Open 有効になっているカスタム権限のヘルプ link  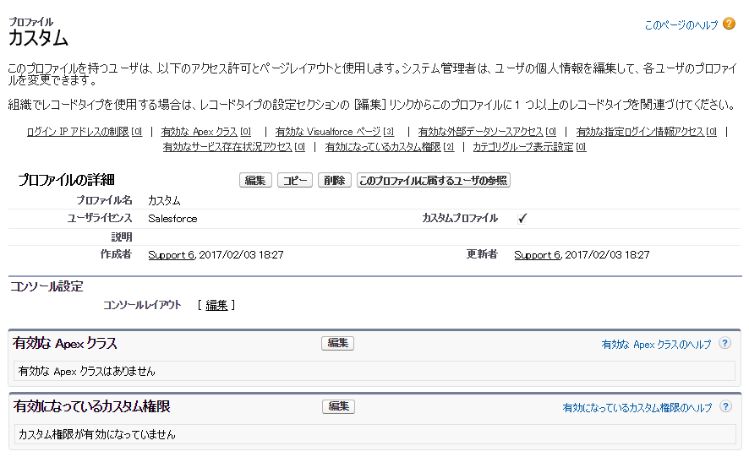tap(637, 407)
